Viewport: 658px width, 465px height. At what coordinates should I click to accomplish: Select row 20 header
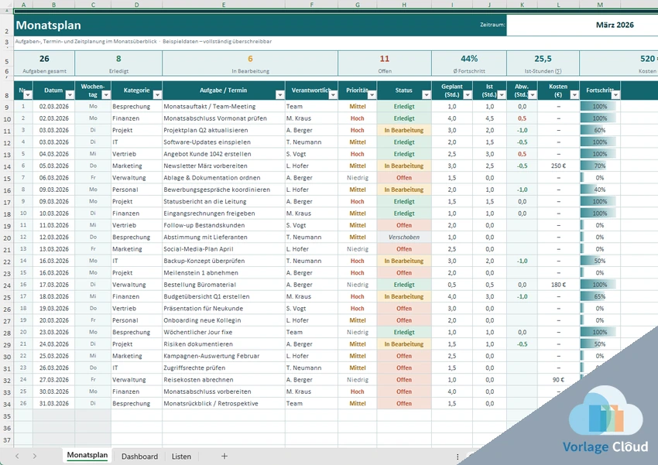(7, 238)
